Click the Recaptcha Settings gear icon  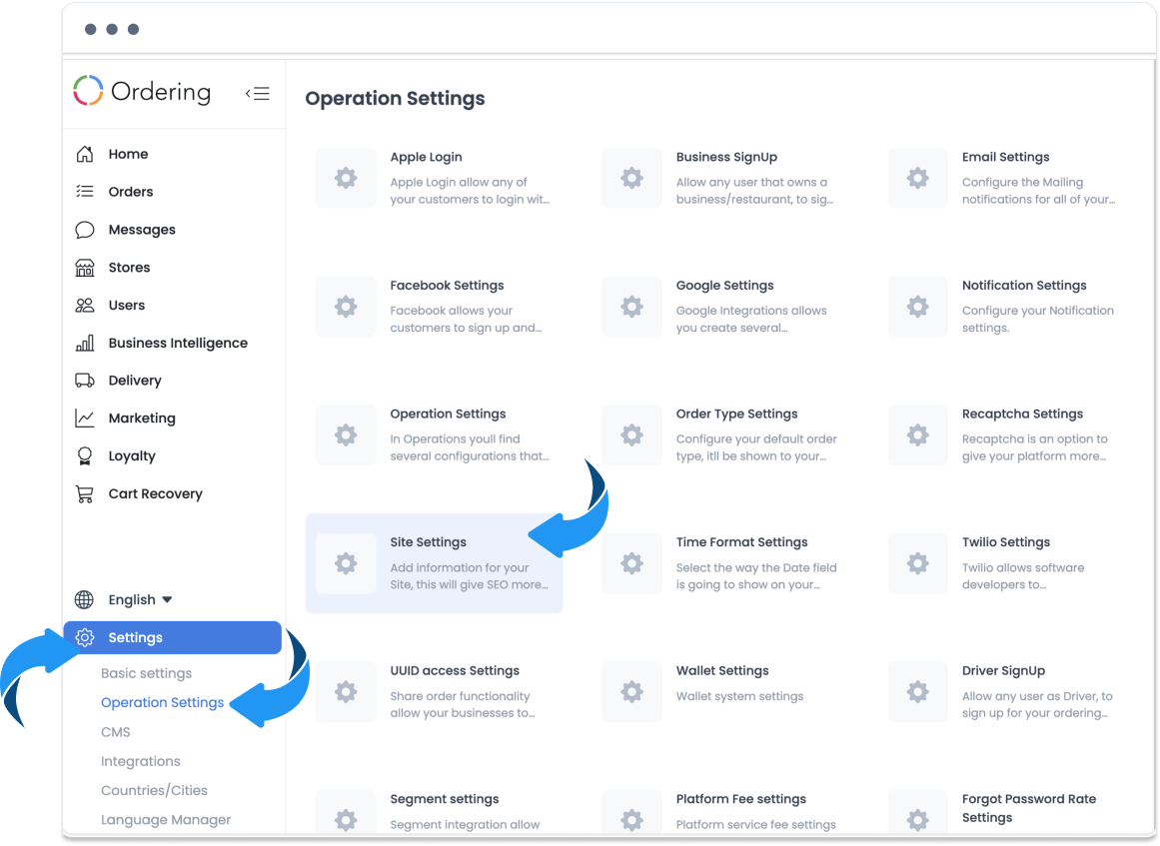[917, 434]
